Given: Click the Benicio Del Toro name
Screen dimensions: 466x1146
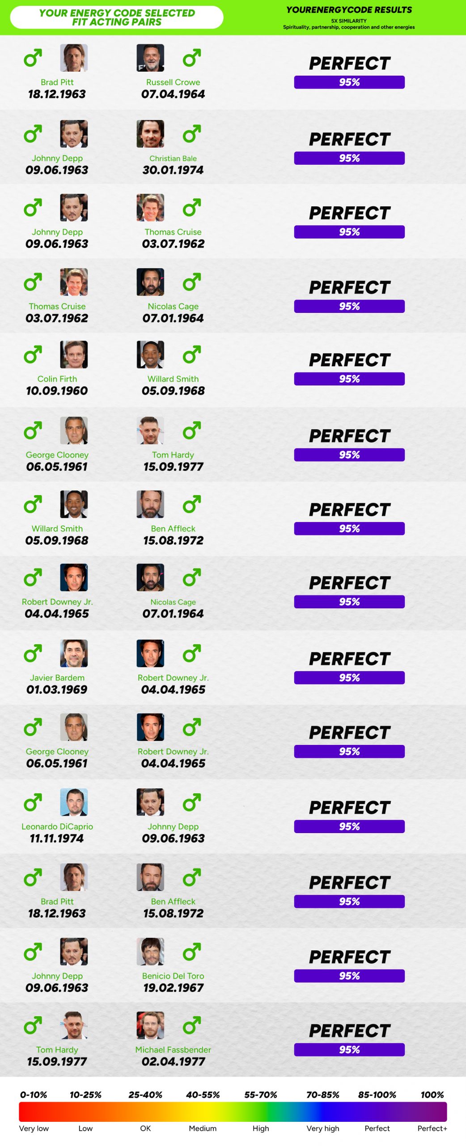Looking at the screenshot, I should tap(173, 976).
